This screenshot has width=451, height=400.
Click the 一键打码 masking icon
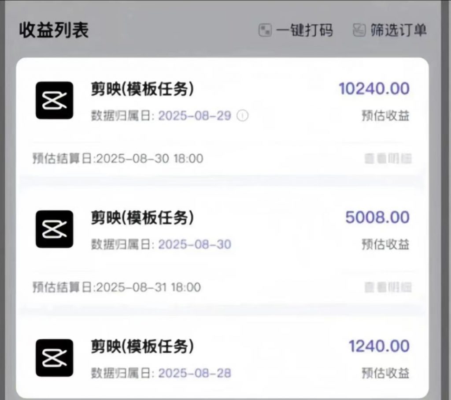pyautogui.click(x=266, y=30)
